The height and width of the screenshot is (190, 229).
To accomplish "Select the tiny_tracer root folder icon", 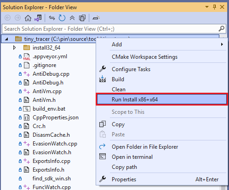I will 18,39.
